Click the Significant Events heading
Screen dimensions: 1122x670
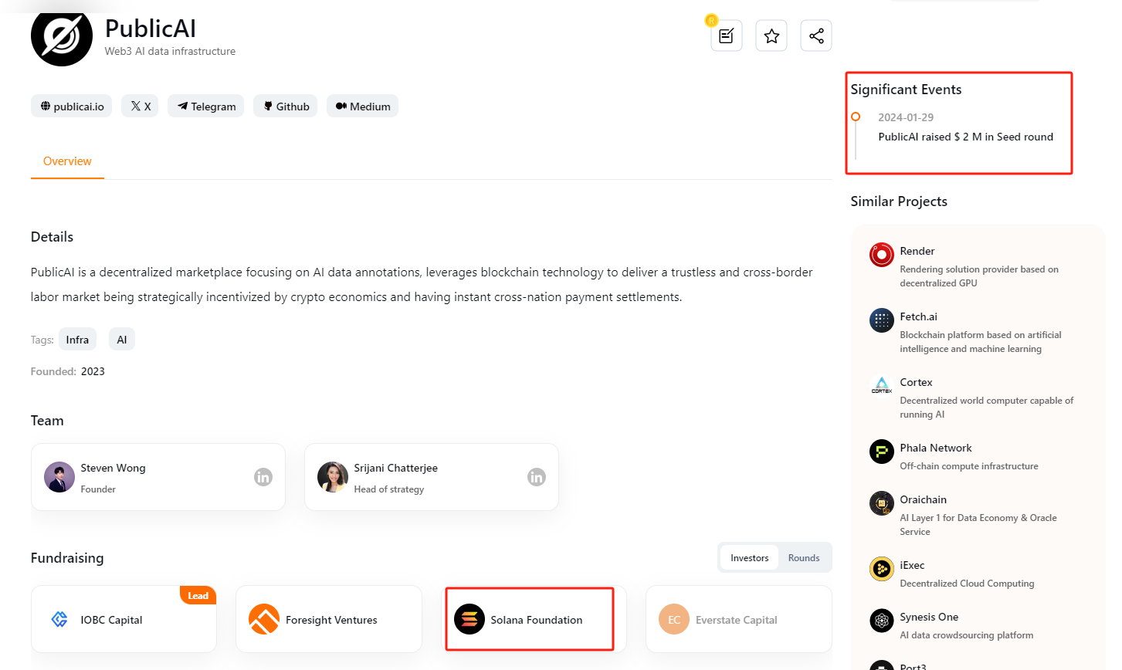tap(907, 90)
